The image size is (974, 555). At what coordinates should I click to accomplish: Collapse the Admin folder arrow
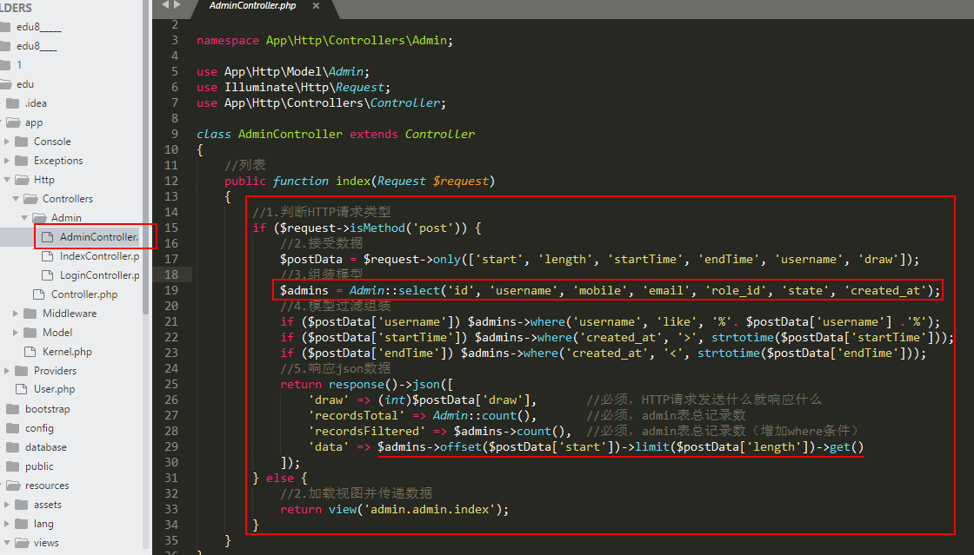click(x=24, y=218)
